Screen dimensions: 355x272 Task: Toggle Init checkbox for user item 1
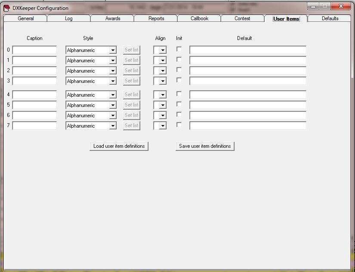179,59
